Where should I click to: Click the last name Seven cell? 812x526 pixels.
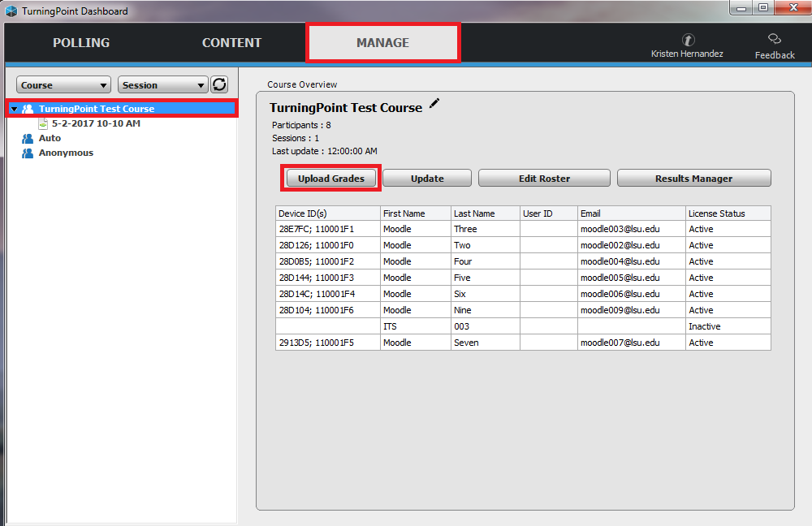pyautogui.click(x=486, y=343)
